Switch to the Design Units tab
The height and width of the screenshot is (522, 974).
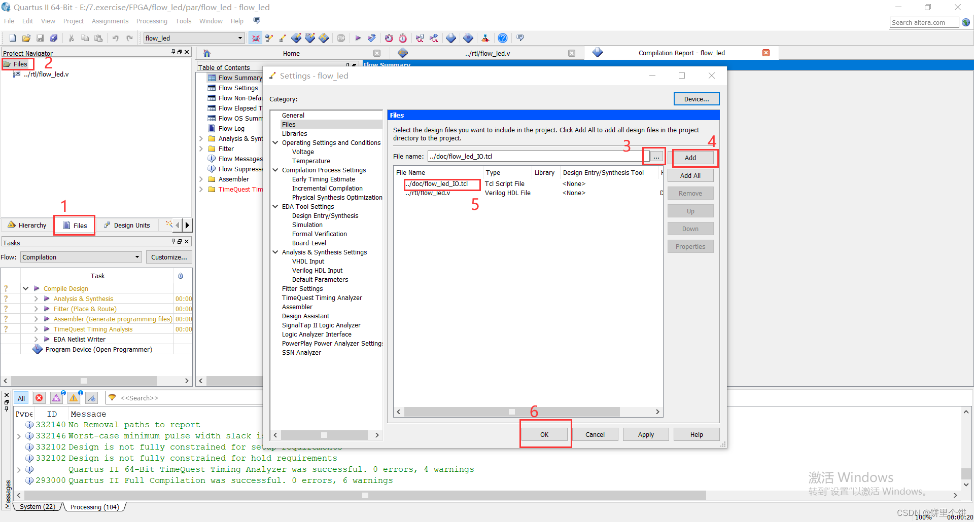click(x=126, y=225)
